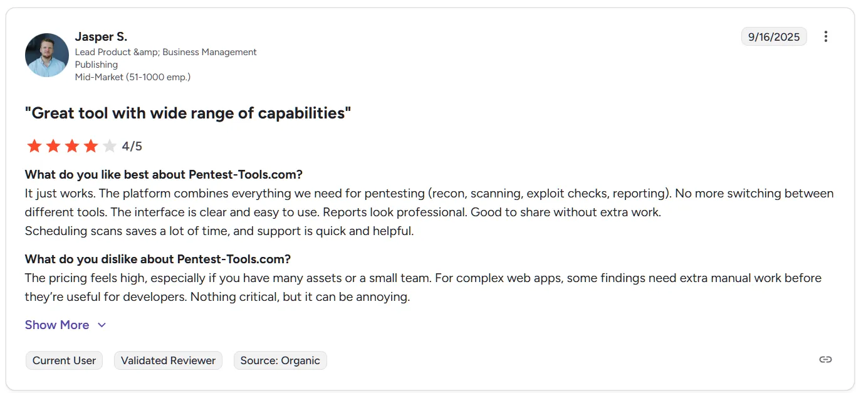Click the Source: Organic tag

(280, 360)
